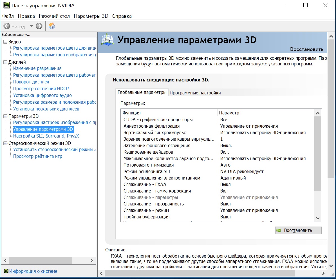Viewport: 336px width, 279px height.
Task: Collapse the Видео tree node
Action: (x=5, y=42)
